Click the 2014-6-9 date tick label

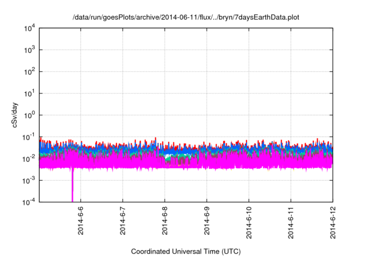tap(206, 220)
